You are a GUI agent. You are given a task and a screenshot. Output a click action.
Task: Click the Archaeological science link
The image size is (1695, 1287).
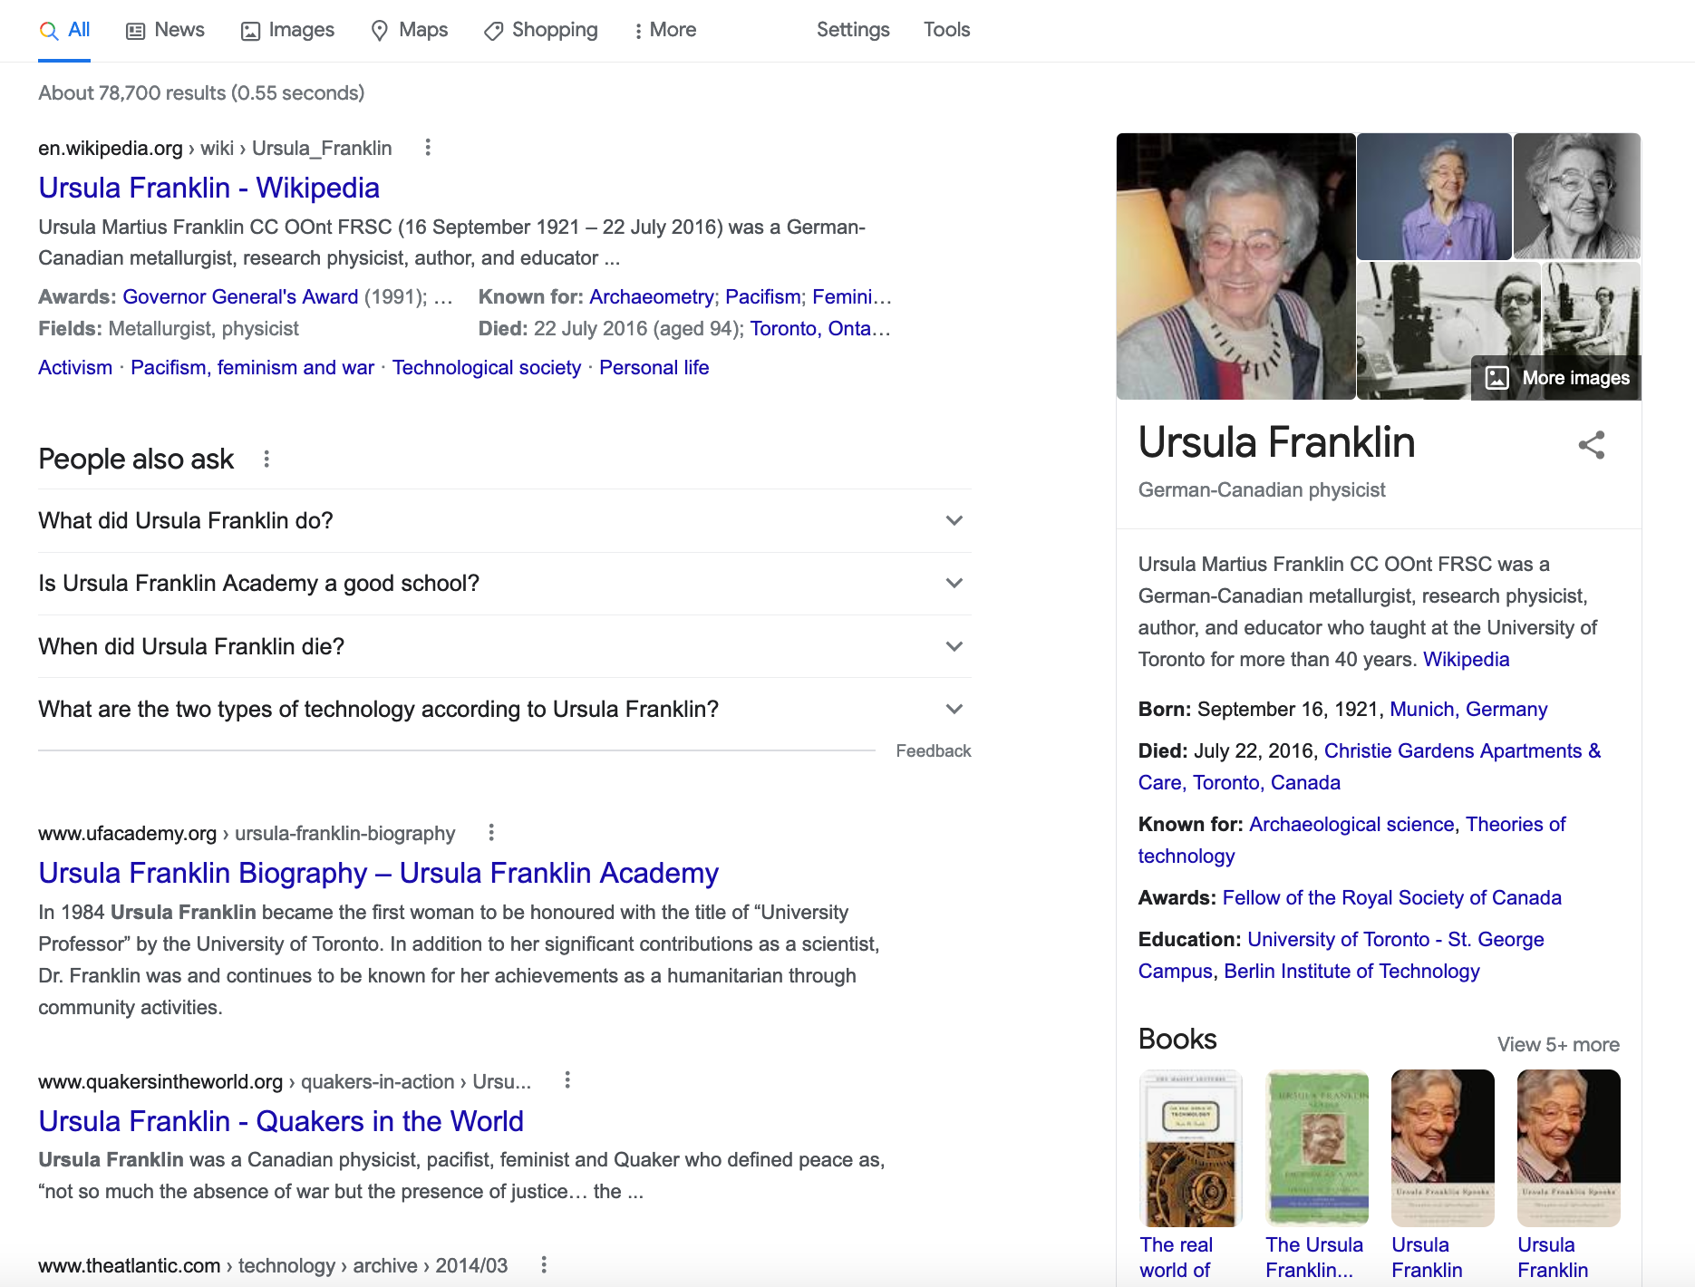coord(1351,825)
